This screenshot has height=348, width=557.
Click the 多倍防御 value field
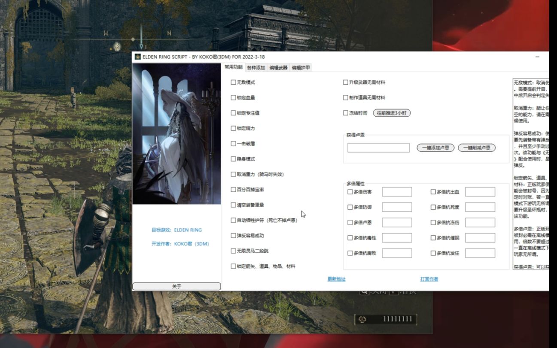(x=397, y=207)
